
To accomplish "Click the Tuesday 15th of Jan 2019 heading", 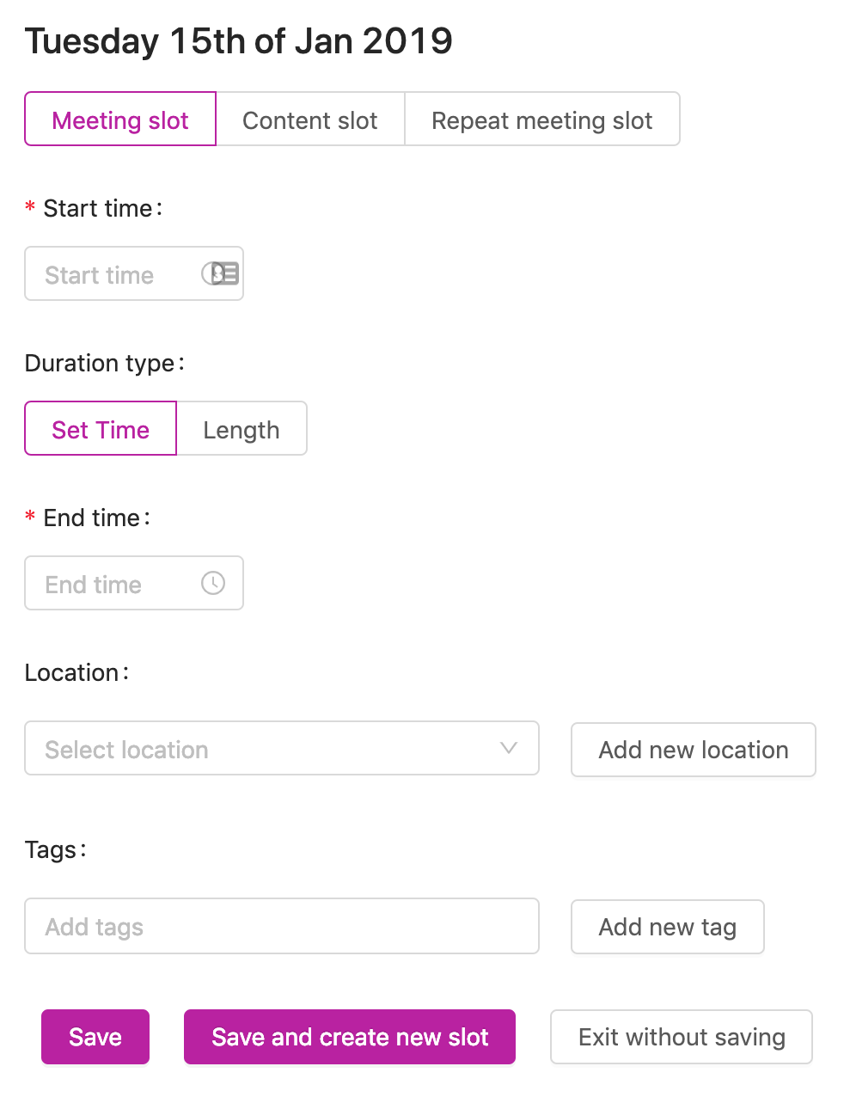I will [239, 40].
